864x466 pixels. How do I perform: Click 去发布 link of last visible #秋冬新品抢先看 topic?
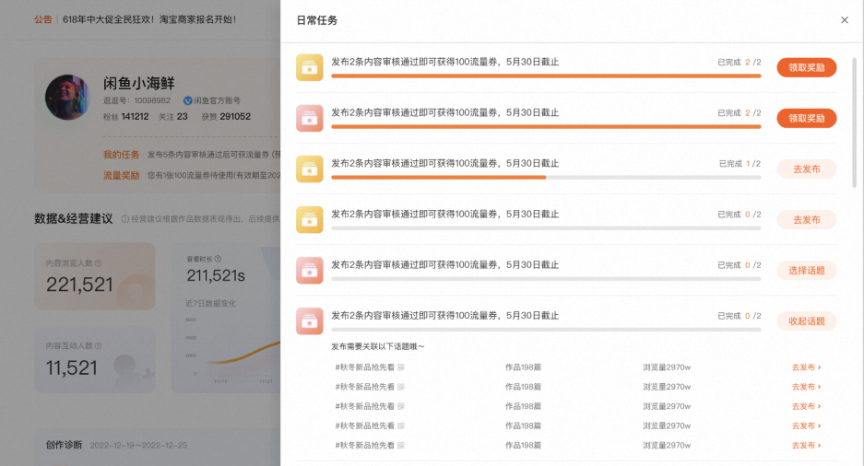click(806, 445)
